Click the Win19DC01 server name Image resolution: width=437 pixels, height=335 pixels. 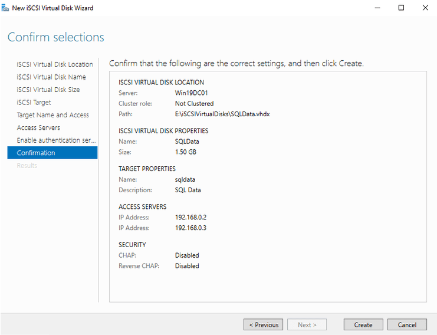191,93
